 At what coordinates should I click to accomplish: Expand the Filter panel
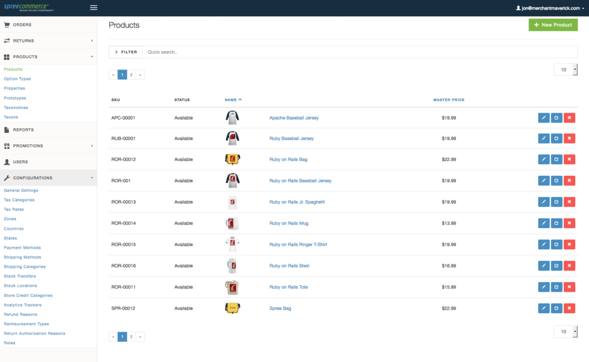point(126,52)
